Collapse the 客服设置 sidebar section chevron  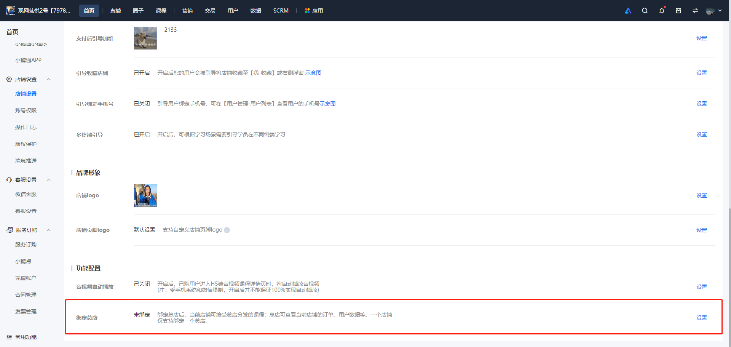[x=49, y=180]
